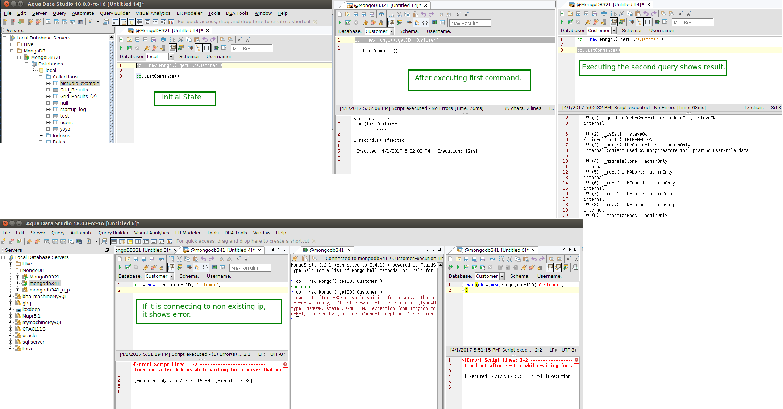Click the Open script folder icon
Viewport: 783px width, 409px height.
(129, 40)
